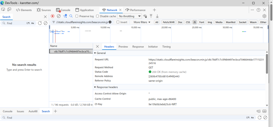Viewport: 273px width, 127px height.
Task: Filter requests by All types
Action: pos(157,22)
